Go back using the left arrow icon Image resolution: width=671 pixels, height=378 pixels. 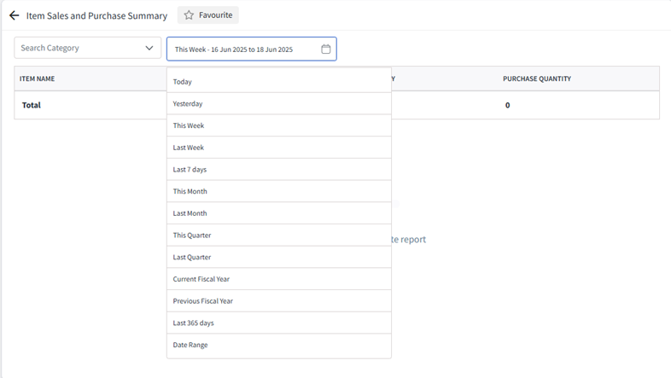pyautogui.click(x=15, y=16)
